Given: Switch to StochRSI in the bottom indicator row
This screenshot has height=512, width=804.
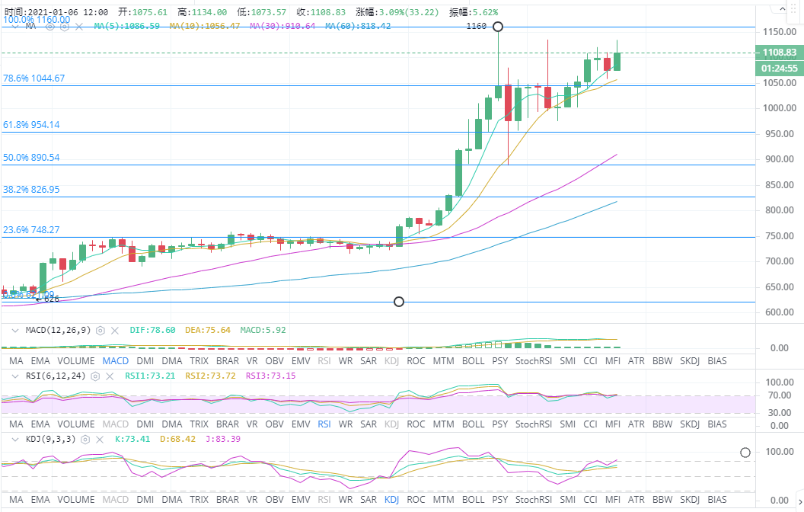Looking at the screenshot, I should [533, 500].
